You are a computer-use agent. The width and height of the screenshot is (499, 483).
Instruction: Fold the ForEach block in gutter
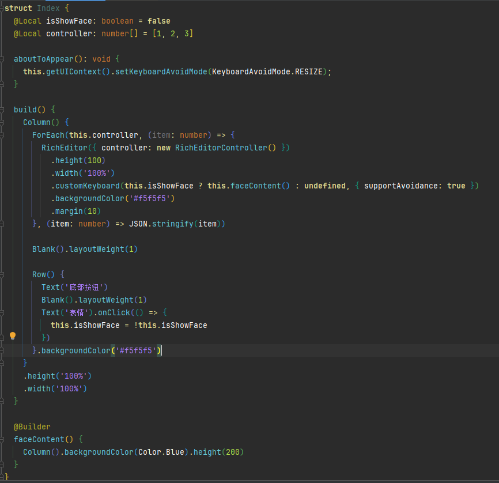pos(2,135)
